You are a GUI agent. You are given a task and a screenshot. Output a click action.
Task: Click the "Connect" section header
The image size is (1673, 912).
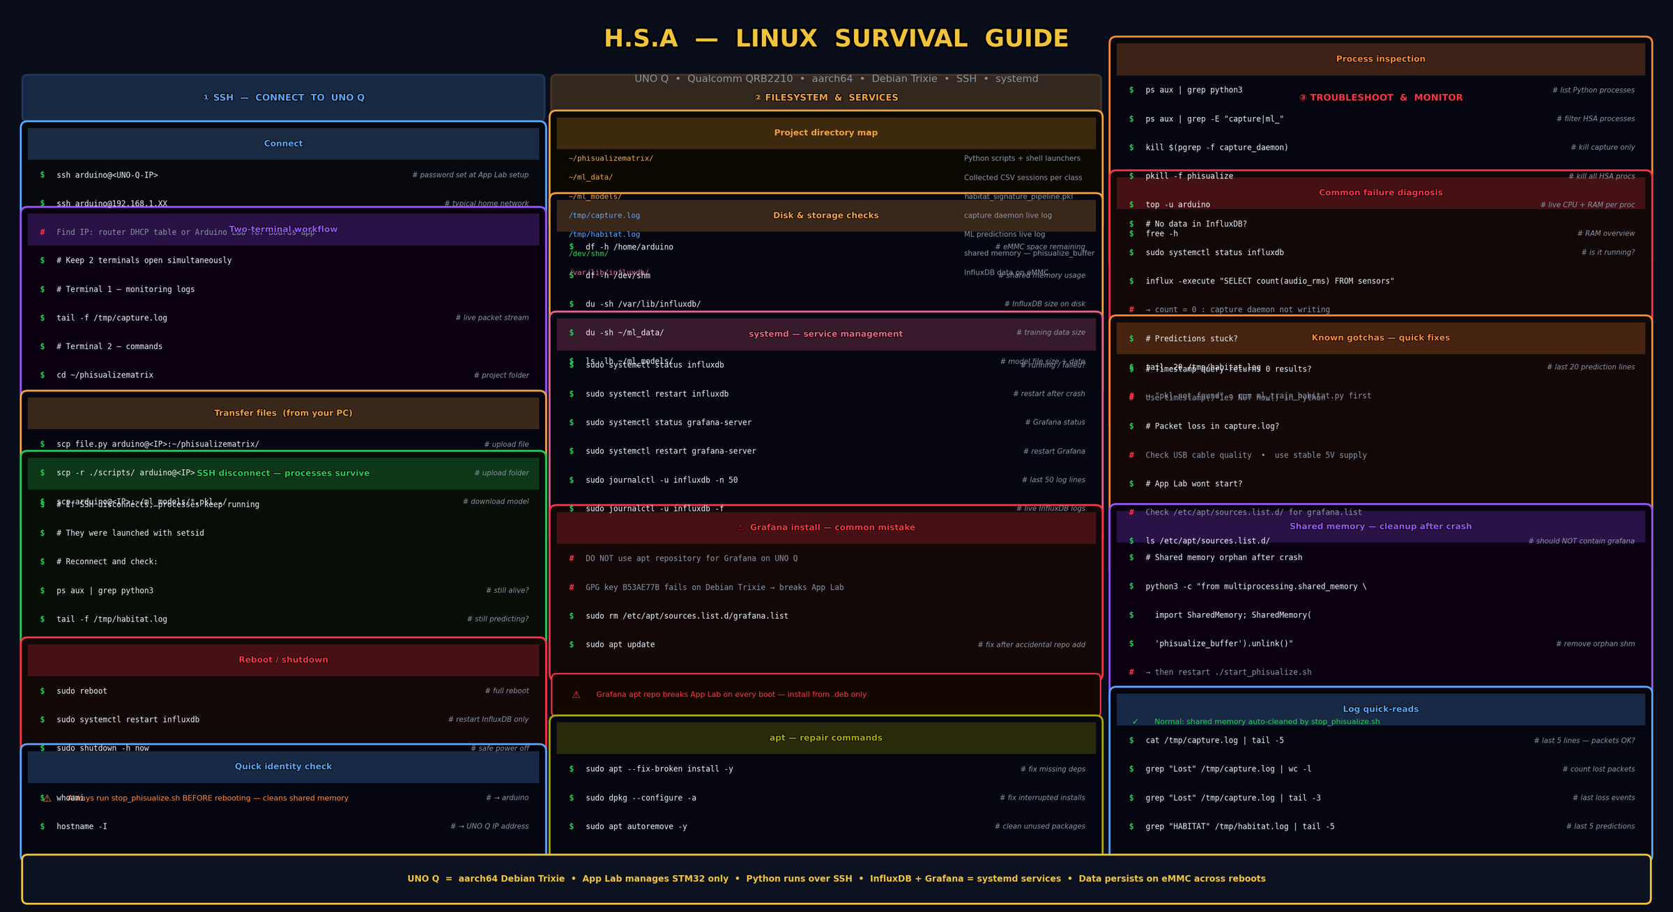pos(284,144)
